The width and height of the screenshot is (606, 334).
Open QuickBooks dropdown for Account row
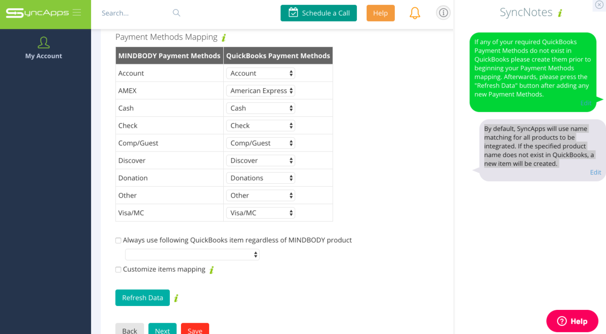260,73
